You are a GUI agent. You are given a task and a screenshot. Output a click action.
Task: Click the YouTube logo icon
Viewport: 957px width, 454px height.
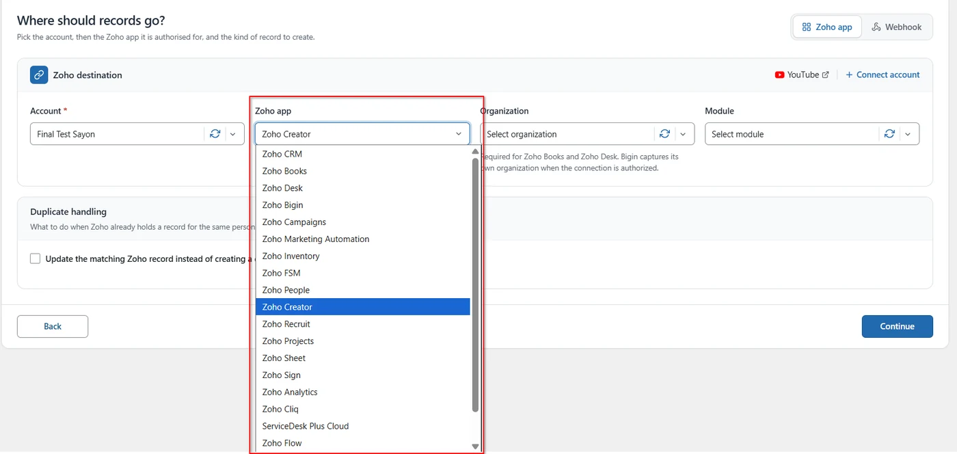point(780,75)
